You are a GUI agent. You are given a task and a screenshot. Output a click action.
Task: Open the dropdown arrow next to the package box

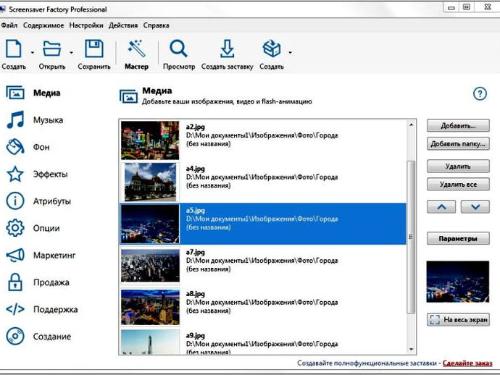click(290, 52)
